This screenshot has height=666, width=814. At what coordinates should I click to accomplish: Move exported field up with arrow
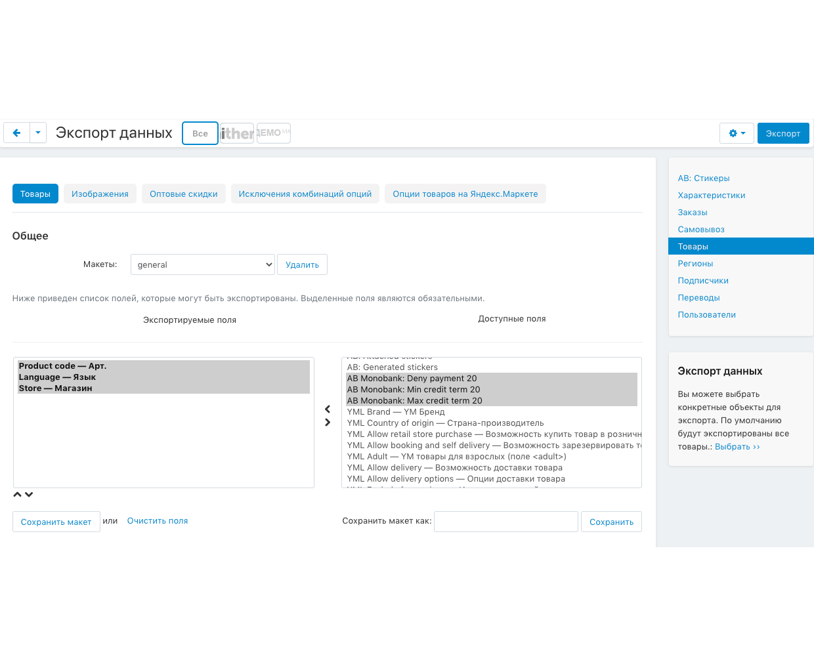tap(18, 495)
